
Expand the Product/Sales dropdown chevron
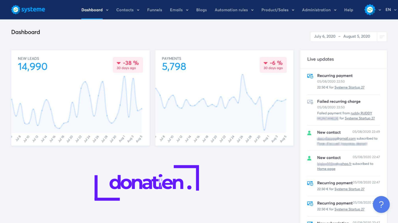pos(293,10)
